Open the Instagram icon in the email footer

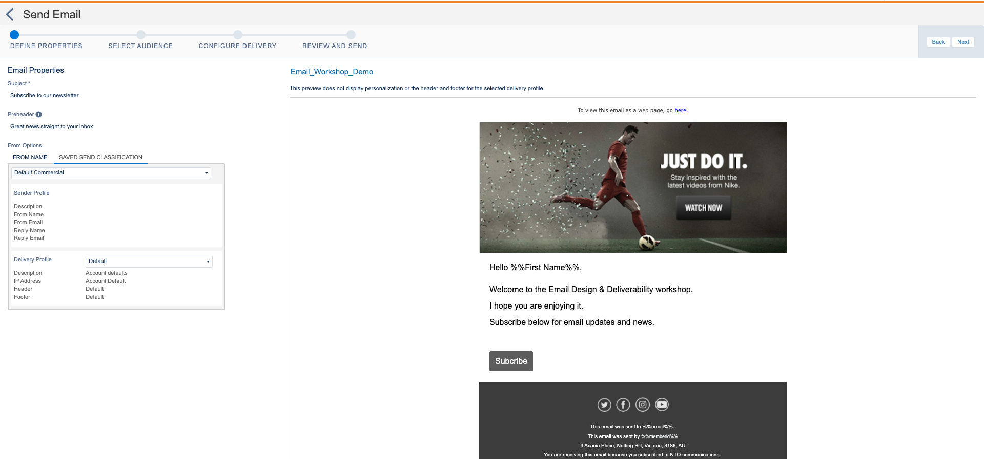[x=643, y=405]
